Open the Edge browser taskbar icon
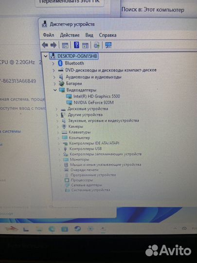This screenshot has height=263, width=197. [52, 229]
